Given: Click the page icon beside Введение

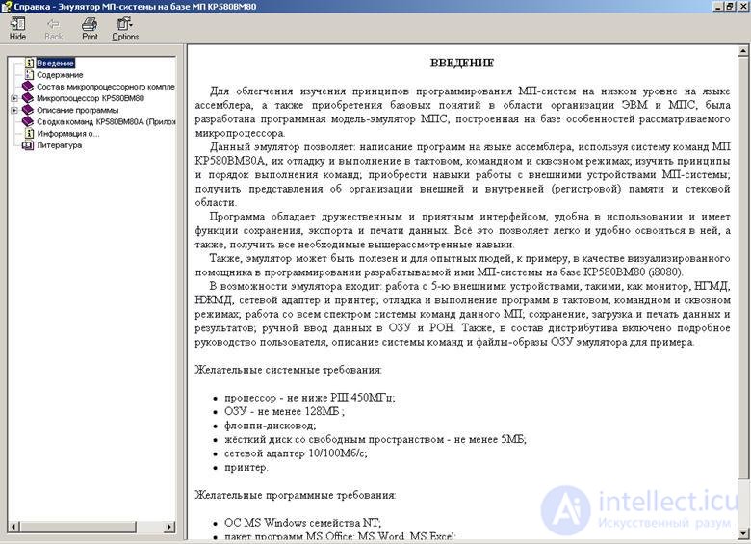Looking at the screenshot, I should (x=29, y=63).
